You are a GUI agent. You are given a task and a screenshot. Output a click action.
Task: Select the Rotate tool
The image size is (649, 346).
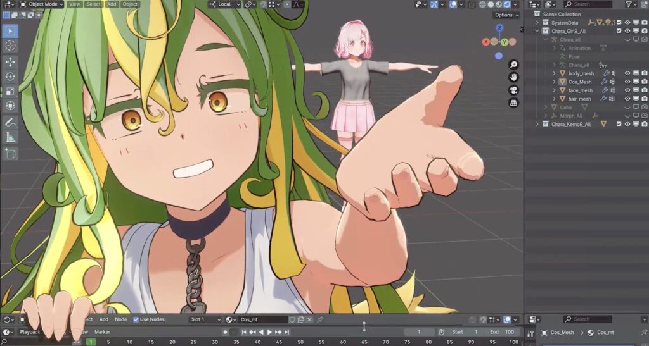pos(10,77)
